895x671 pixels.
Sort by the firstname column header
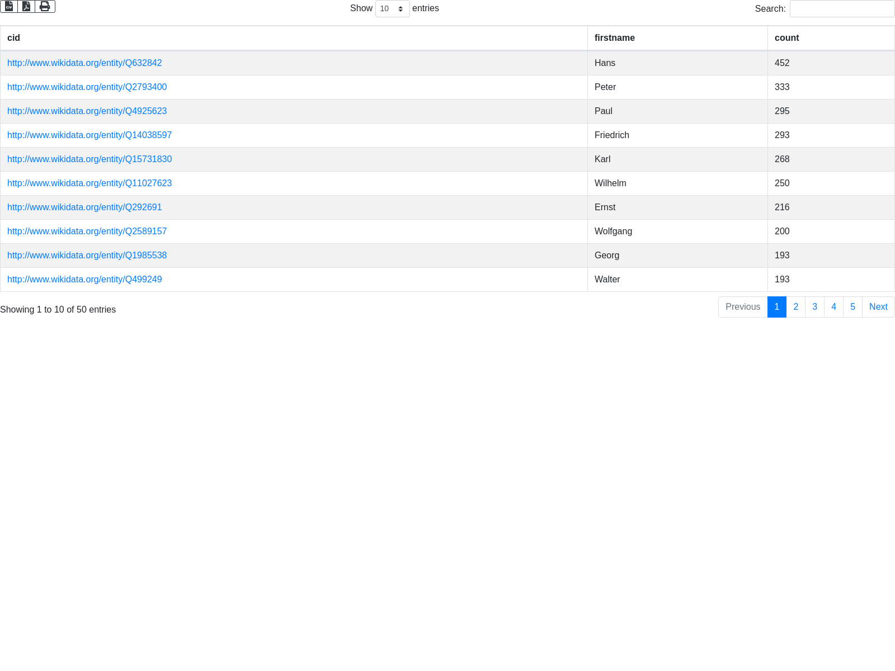pos(614,38)
